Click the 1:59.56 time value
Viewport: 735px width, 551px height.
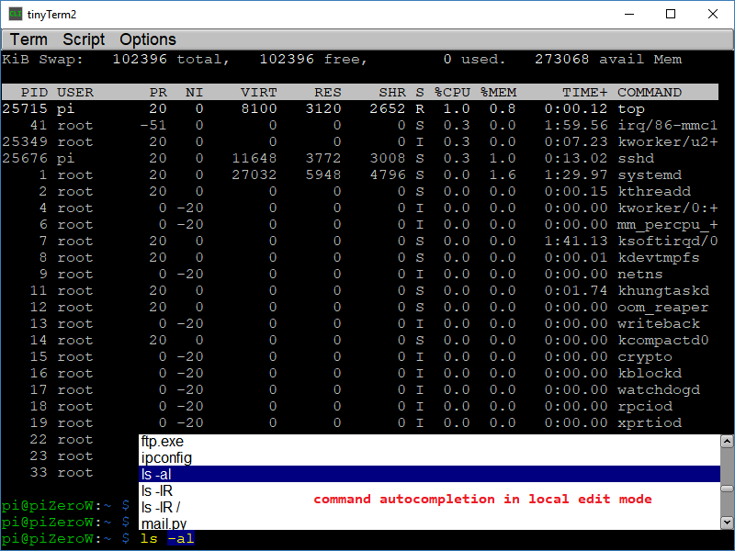pyautogui.click(x=576, y=125)
